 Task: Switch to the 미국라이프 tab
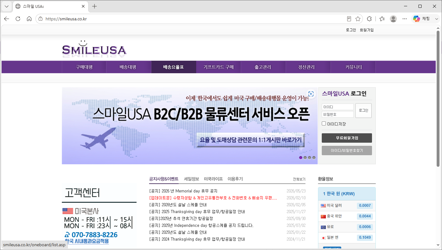[213, 179]
